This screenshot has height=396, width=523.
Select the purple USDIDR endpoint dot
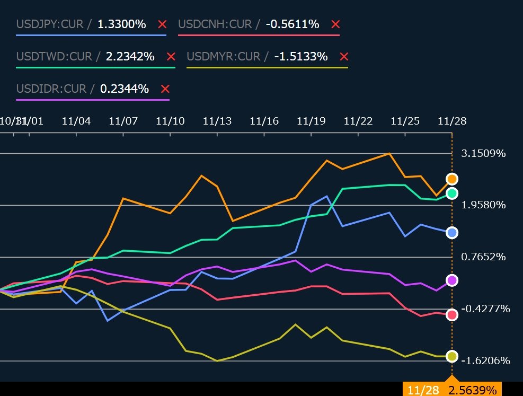pyautogui.click(x=452, y=280)
